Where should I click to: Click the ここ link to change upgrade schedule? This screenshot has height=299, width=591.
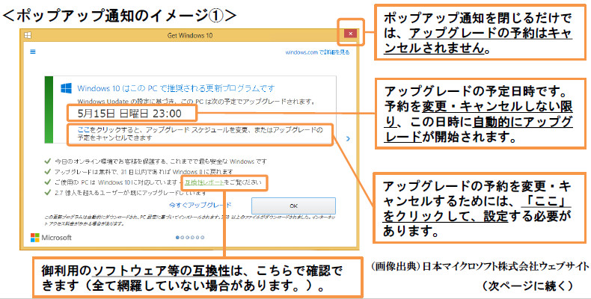[83, 130]
